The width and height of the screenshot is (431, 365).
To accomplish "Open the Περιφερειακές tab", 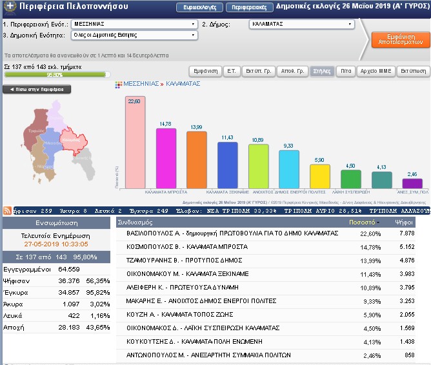I will (249, 7).
